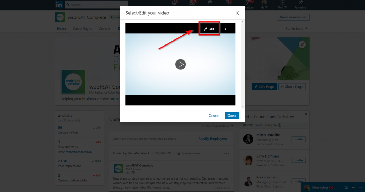Open the Messaging icon in navigation bar
The width and height of the screenshot is (365, 192).
click(x=228, y=2)
